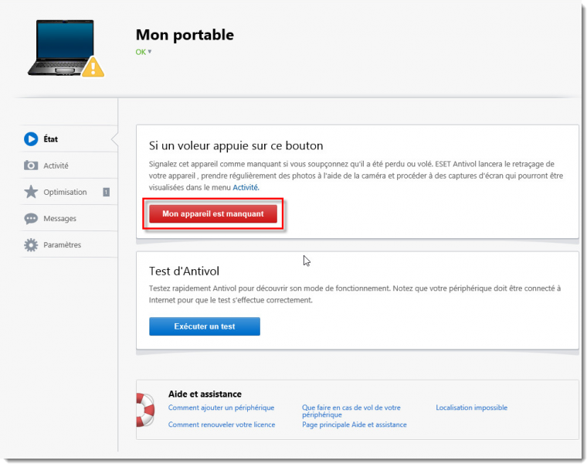The width and height of the screenshot is (587, 464).
Task: Open the Optimisation menu item
Action: (x=69, y=192)
